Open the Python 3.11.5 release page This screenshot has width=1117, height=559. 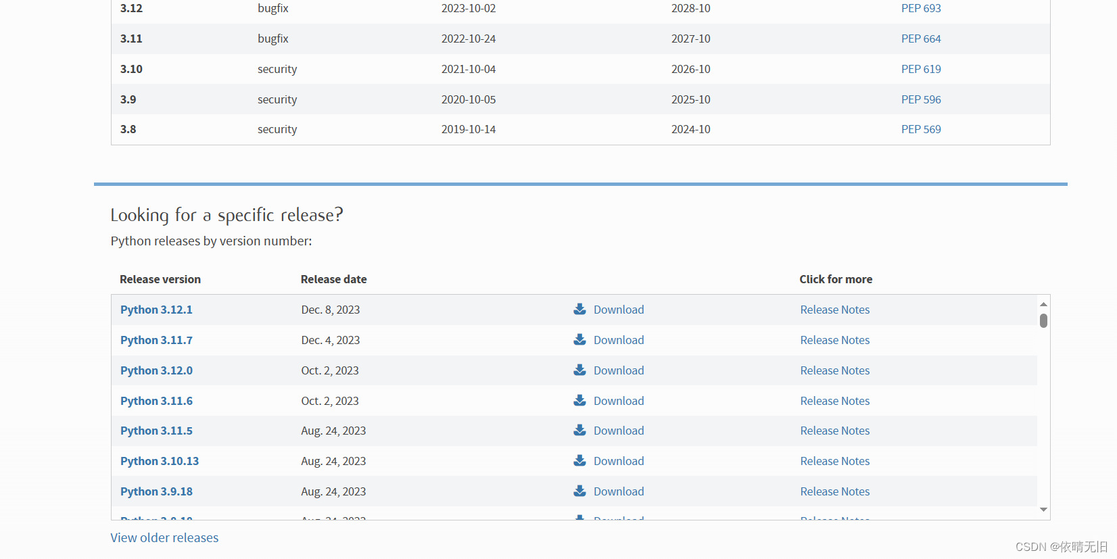point(156,431)
